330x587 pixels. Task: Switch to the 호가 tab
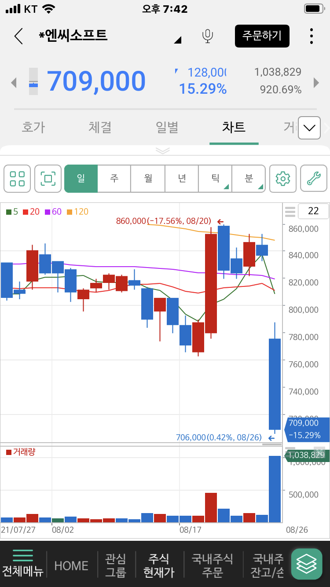pyautogui.click(x=33, y=128)
